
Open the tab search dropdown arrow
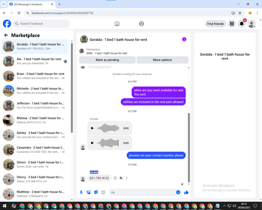point(4,4)
